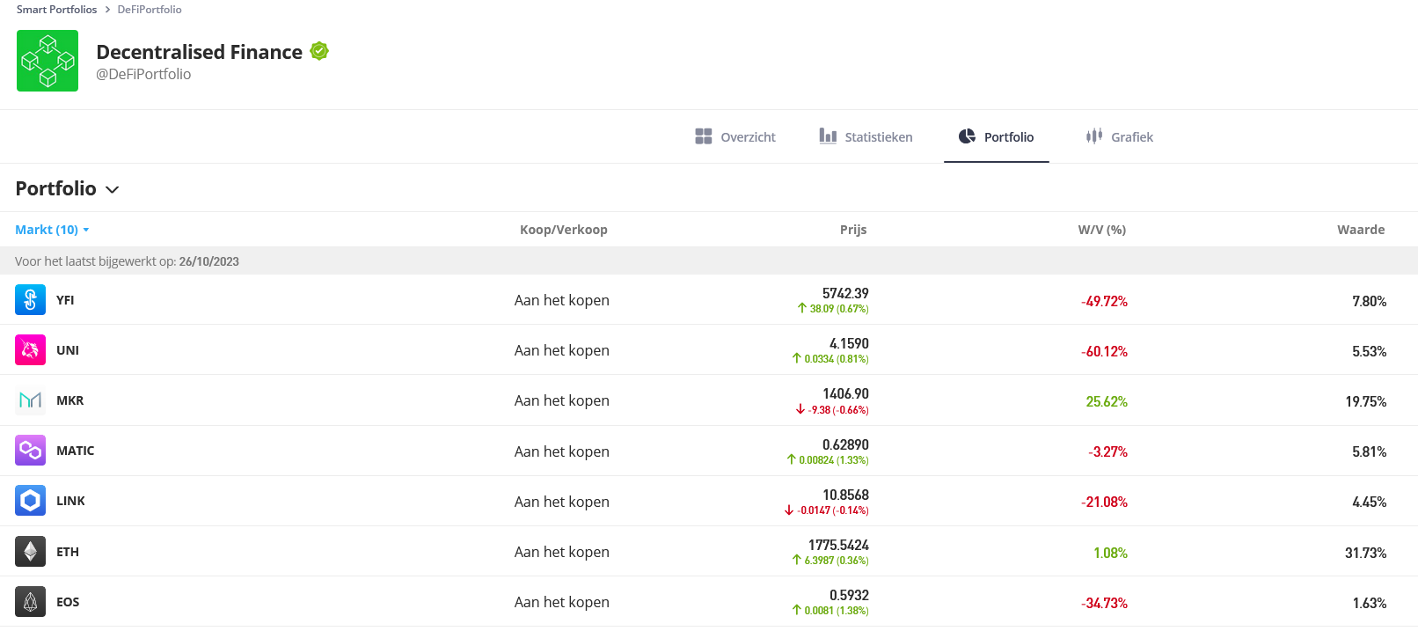Click the DeFiPortfolio breadcrumb link
Screen dimensions: 1418x631
[x=150, y=9]
